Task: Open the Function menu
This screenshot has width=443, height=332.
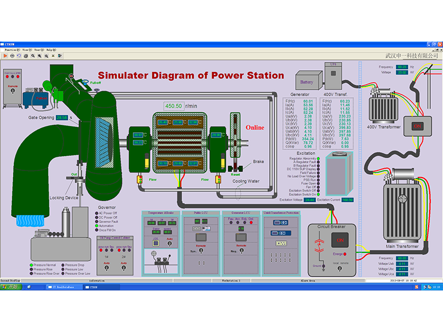Action: [11, 49]
